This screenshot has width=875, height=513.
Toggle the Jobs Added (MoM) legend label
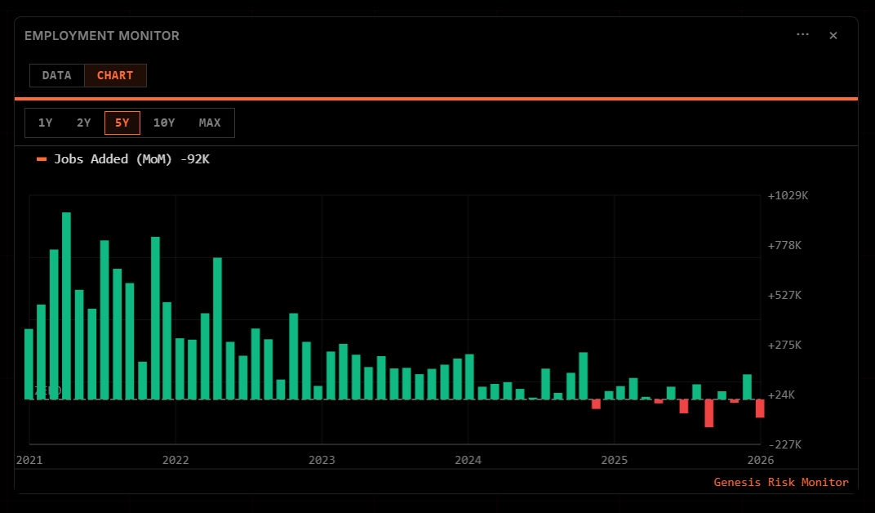(131, 159)
